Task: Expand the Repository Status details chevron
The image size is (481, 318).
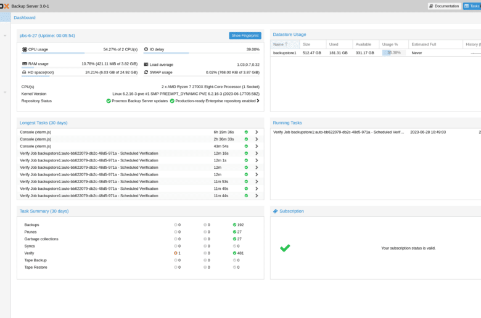Action: 258,100
